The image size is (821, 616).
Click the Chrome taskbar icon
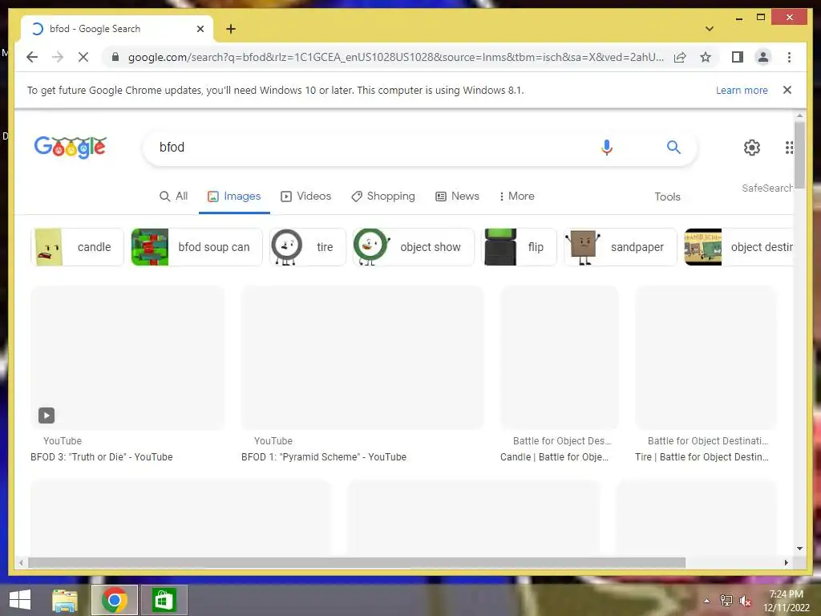pyautogui.click(x=114, y=600)
